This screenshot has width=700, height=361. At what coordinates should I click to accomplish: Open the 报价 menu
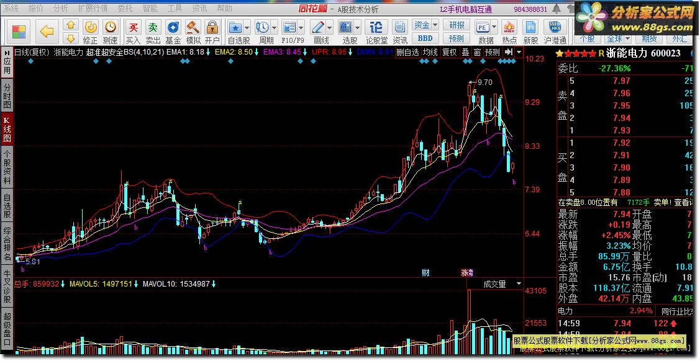(x=36, y=8)
